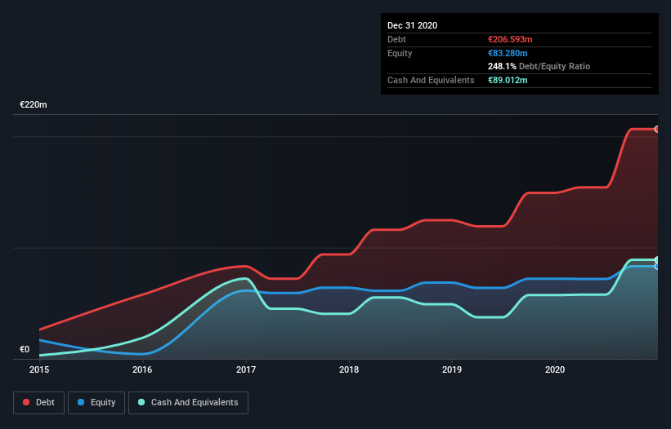Click the 2016 x-axis label
This screenshot has height=429, width=671.
tap(142, 369)
